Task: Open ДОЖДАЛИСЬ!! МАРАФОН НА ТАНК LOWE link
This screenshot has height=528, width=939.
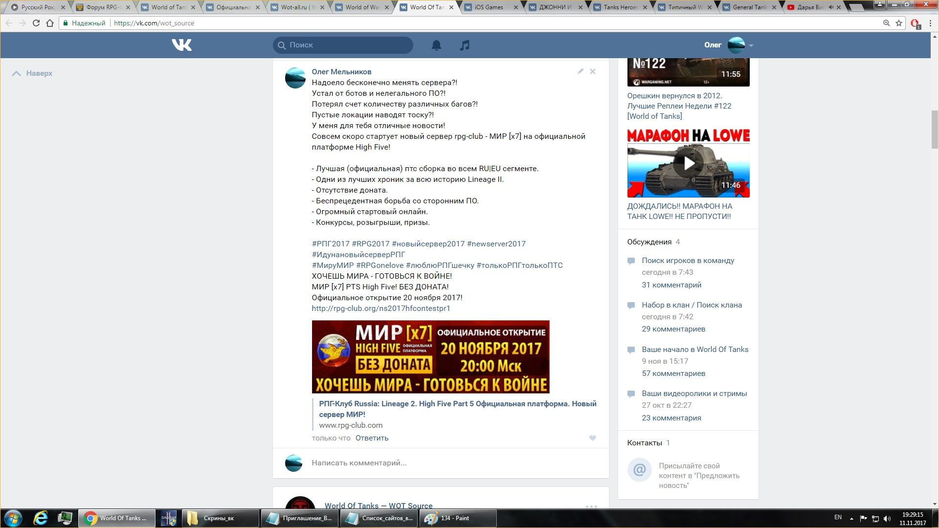Action: (x=680, y=211)
